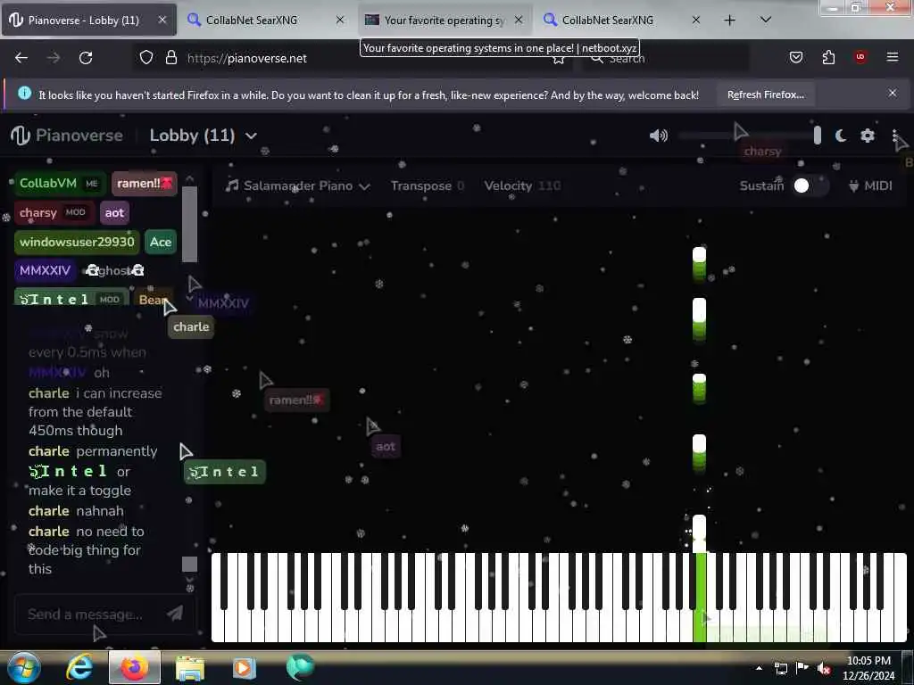Open the Extensions puzzle icon
914x685 pixels.
click(828, 57)
